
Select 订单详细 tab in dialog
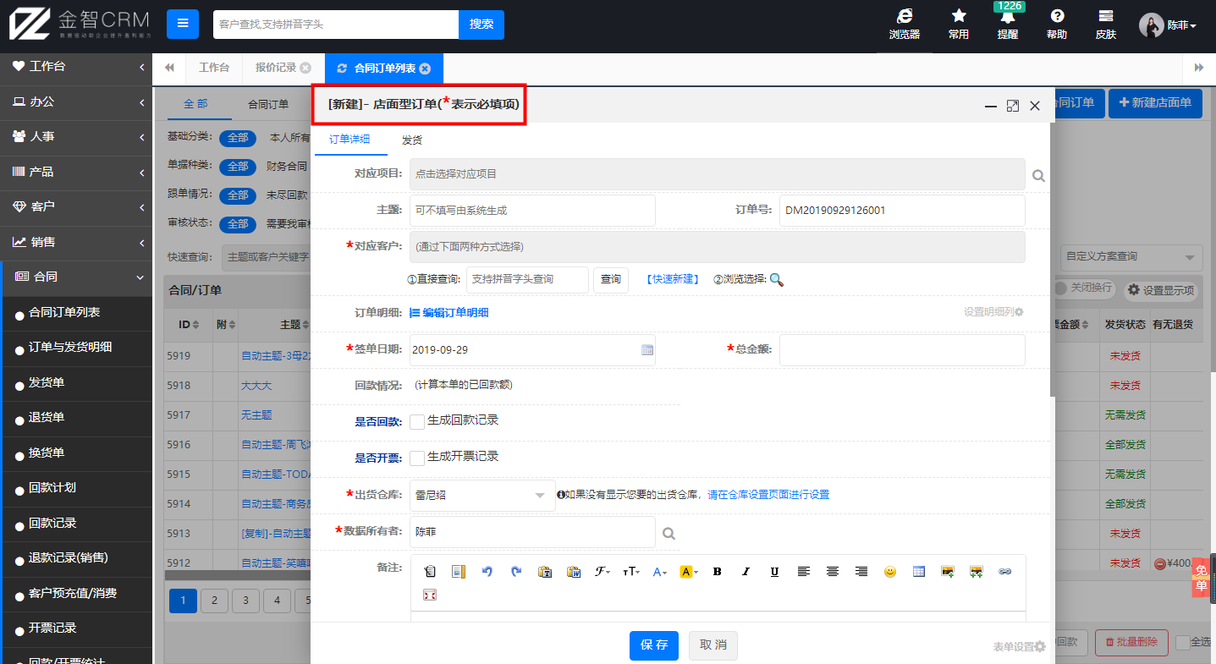pos(349,140)
